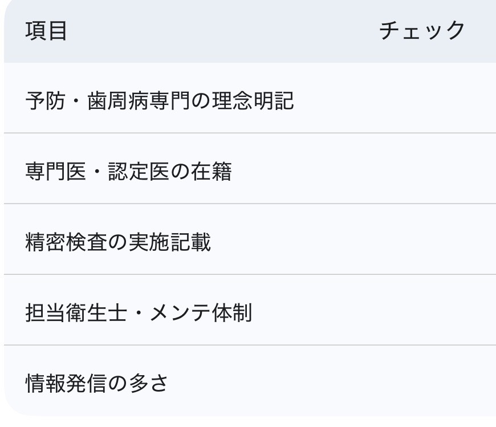
Task: Click the チェック column header
Action: click(422, 31)
